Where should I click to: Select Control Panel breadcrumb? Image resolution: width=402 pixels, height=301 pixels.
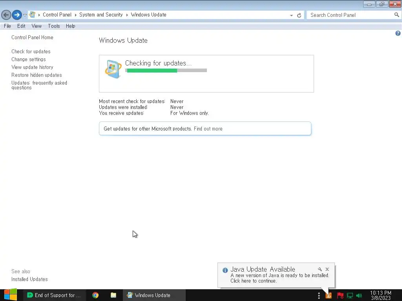pyautogui.click(x=57, y=15)
